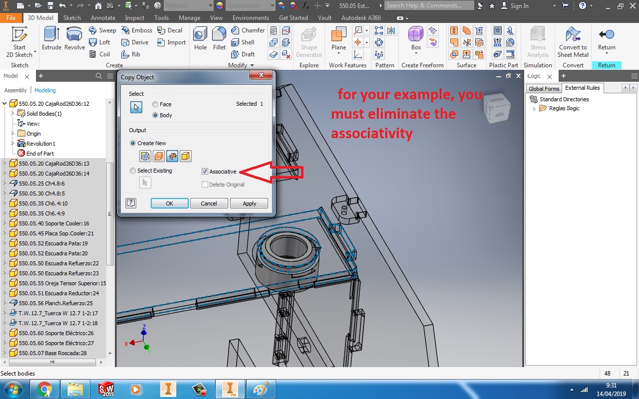Select the Revolve tool
Viewport: 639px width, 399px height.
click(74, 37)
